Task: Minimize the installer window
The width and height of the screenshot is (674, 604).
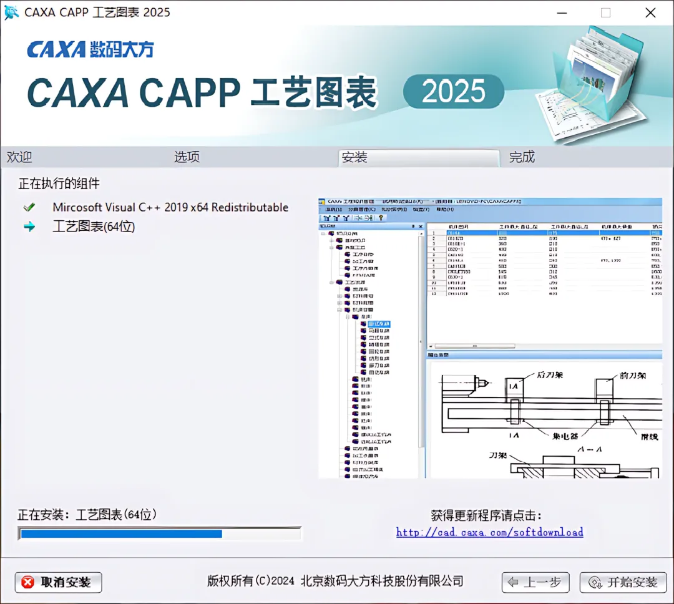Action: pyautogui.click(x=562, y=13)
